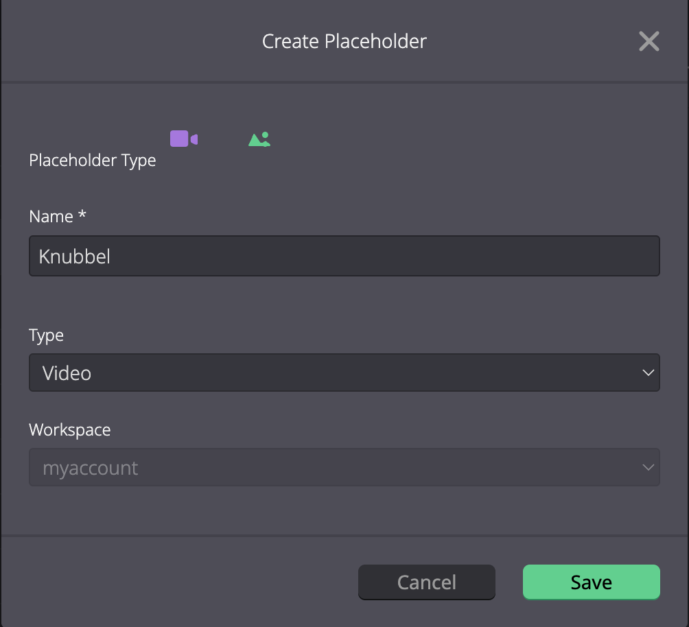Select the green image placeholder icon
This screenshot has width=689, height=627.
[259, 139]
